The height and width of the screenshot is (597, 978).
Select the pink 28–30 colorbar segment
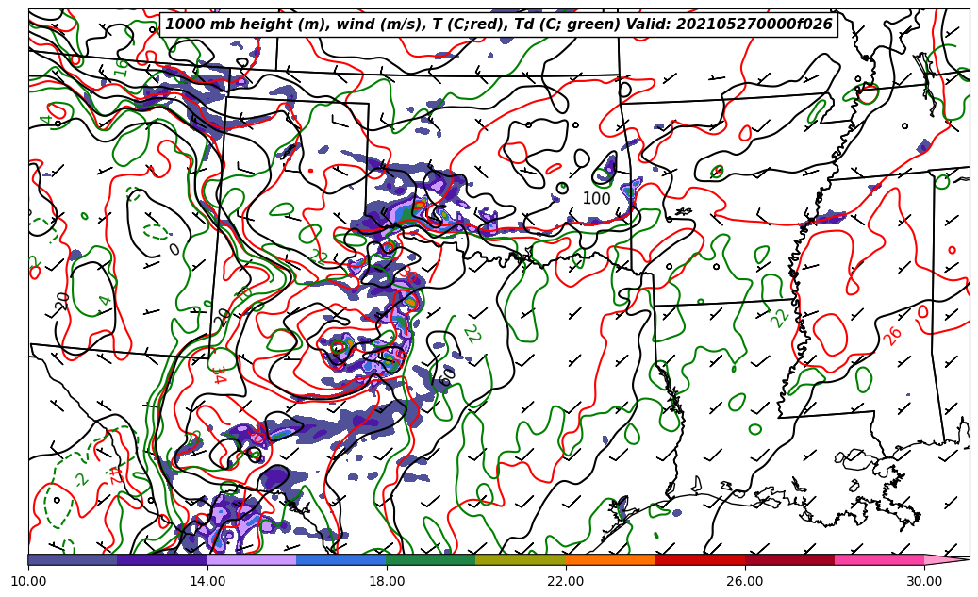pyautogui.click(x=880, y=559)
